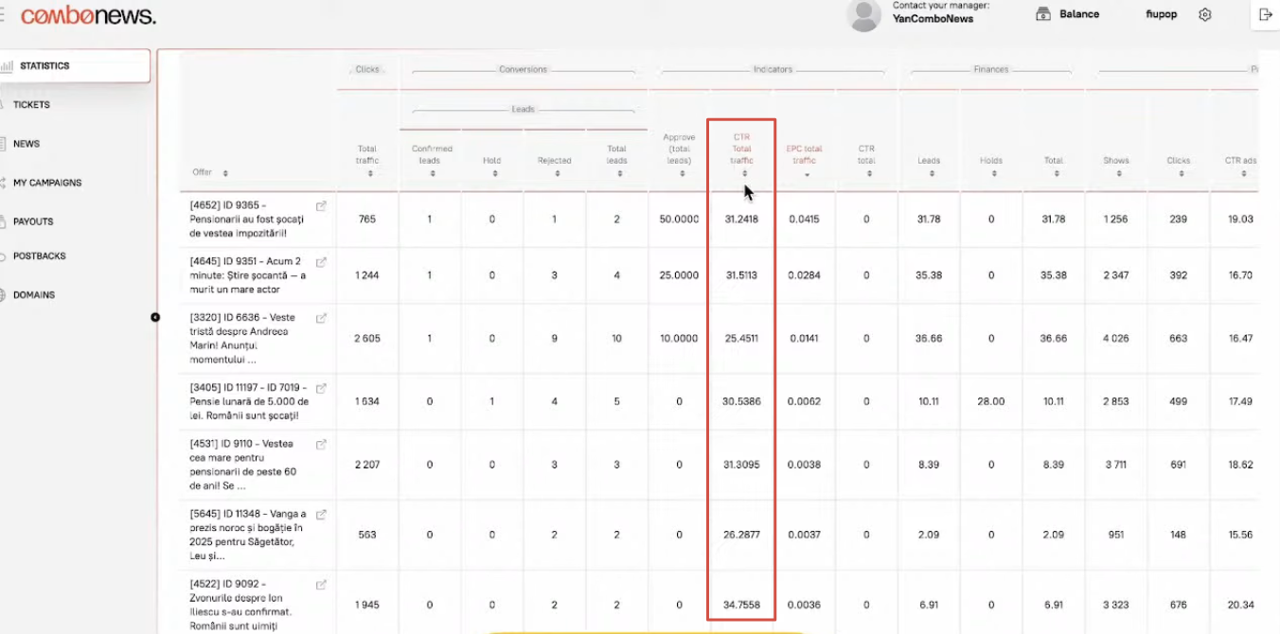Open external link icon for Vanga offer

(321, 514)
